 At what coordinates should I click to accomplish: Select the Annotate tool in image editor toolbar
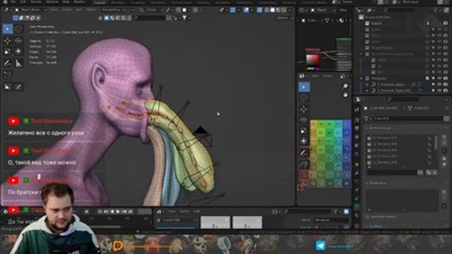[304, 152]
